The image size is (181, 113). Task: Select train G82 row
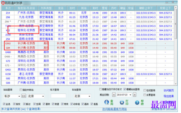pos(88,79)
